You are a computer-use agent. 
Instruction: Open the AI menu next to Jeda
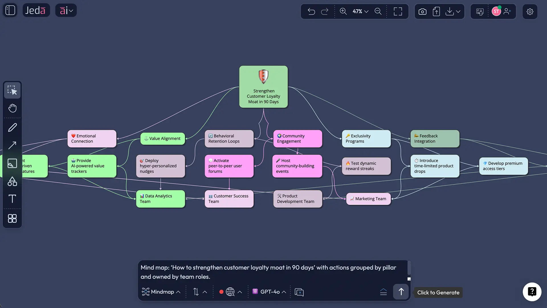coord(66,11)
